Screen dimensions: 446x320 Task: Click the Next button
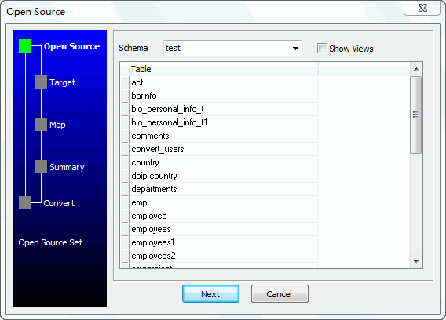[x=210, y=294]
